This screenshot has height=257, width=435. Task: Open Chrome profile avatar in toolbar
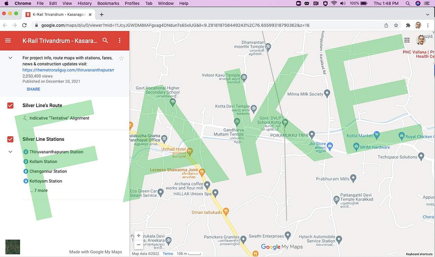(x=418, y=25)
